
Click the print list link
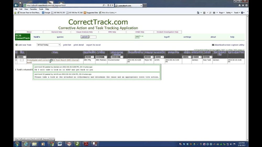click(67, 45)
